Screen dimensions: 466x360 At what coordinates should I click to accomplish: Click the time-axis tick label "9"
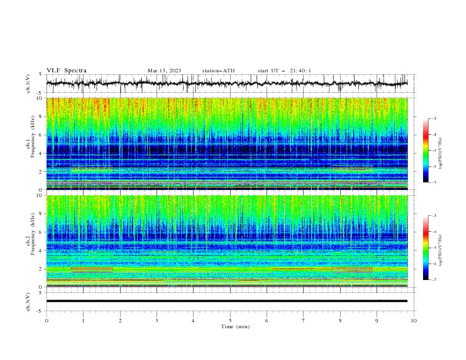[377, 321]
